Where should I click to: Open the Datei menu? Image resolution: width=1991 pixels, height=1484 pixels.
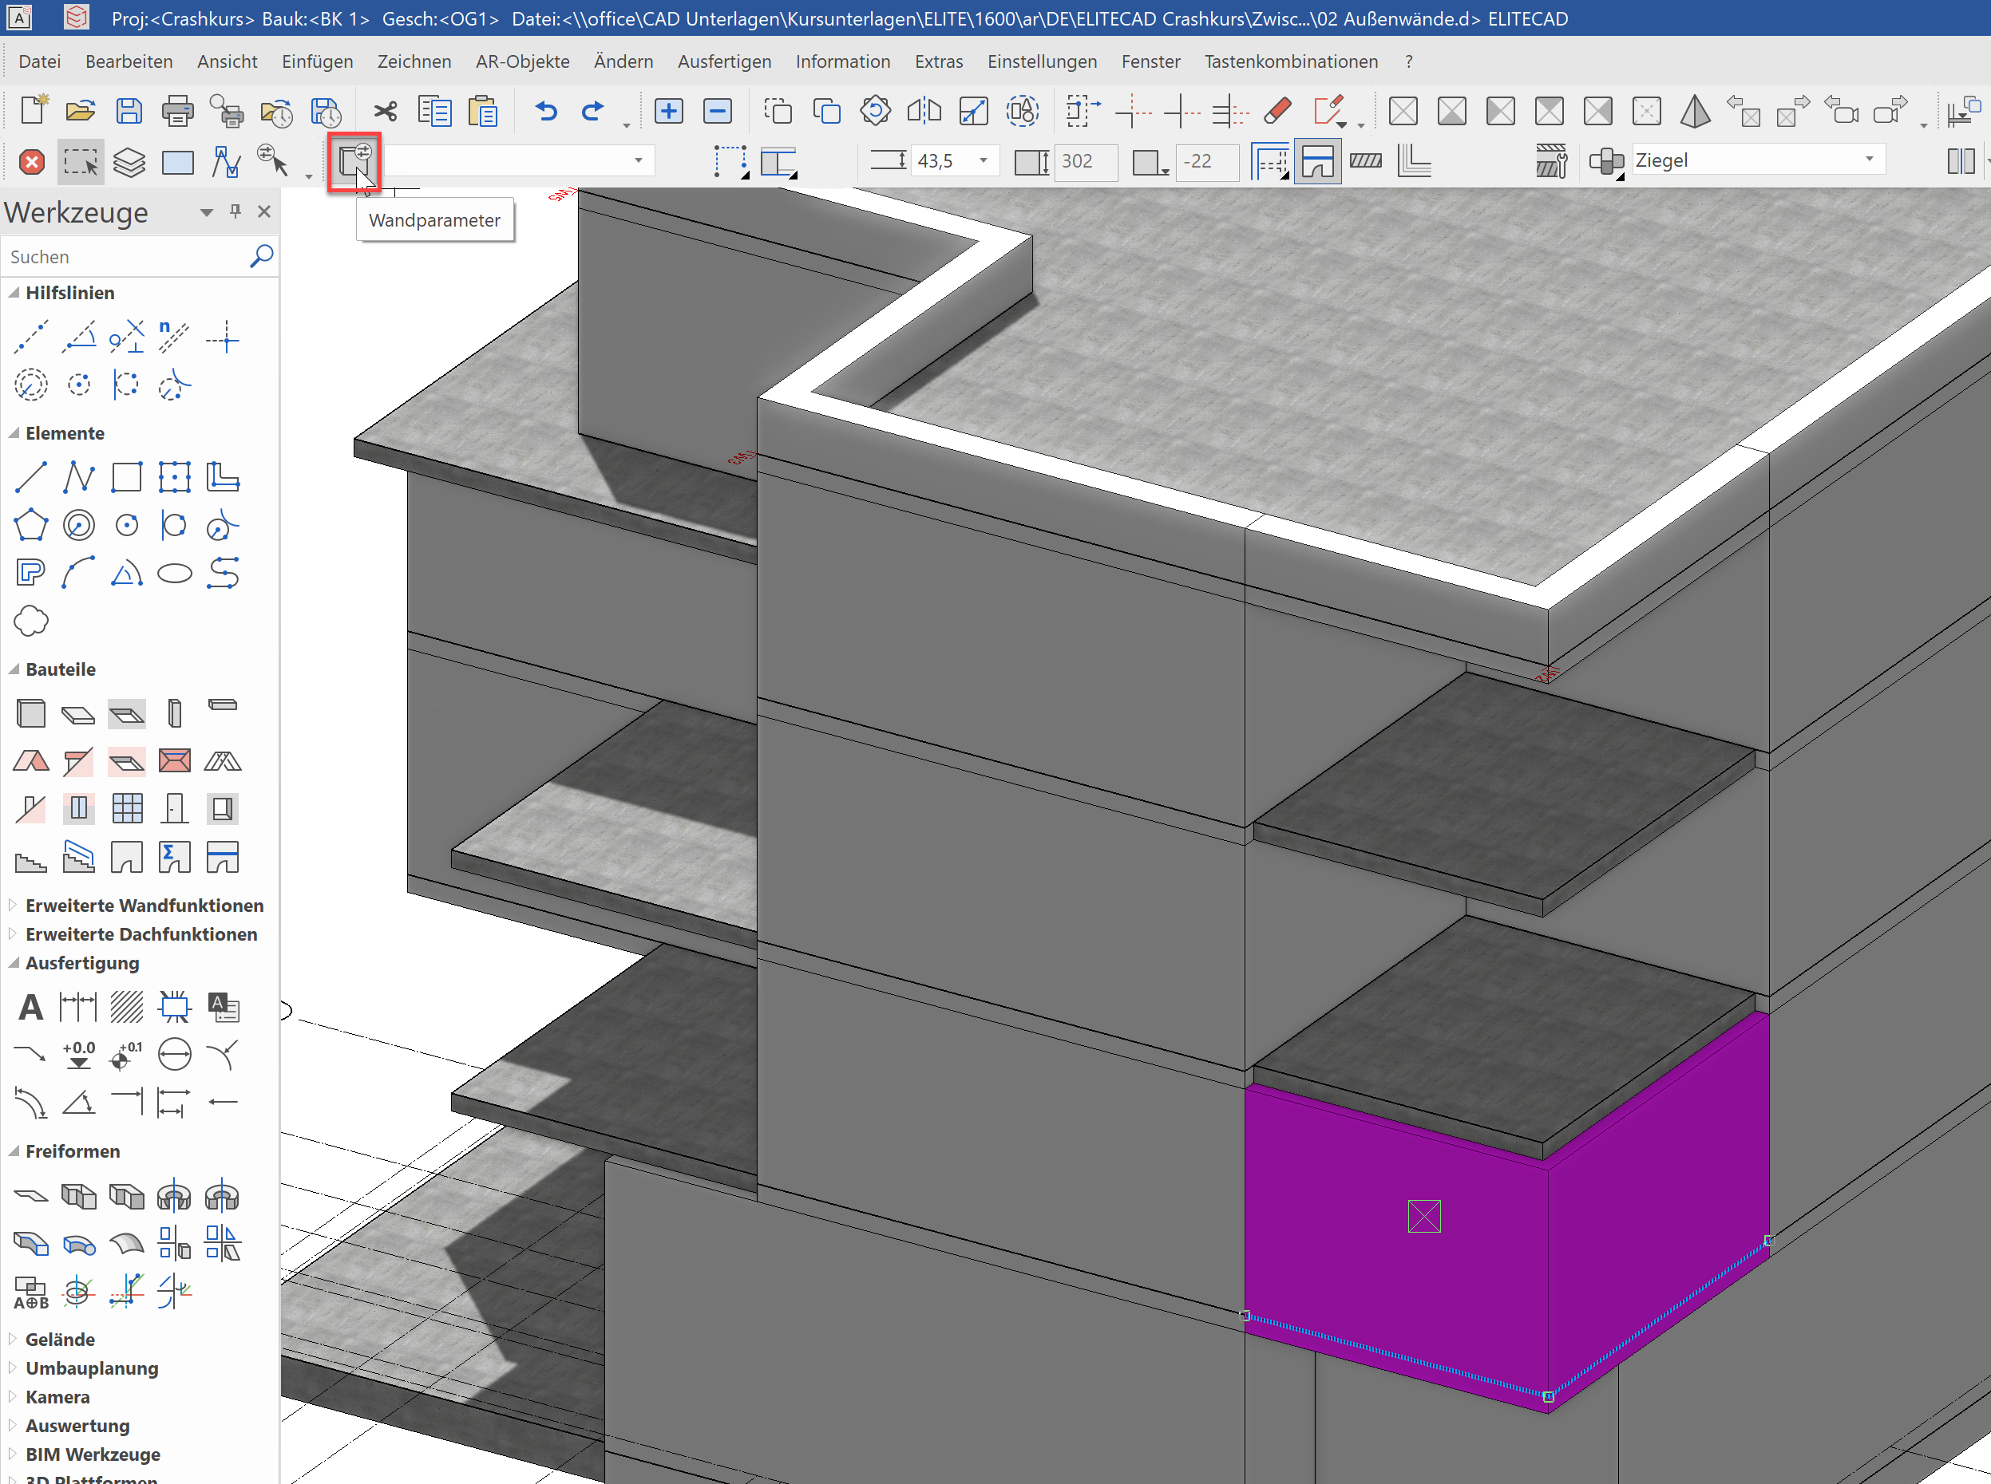pos(40,61)
